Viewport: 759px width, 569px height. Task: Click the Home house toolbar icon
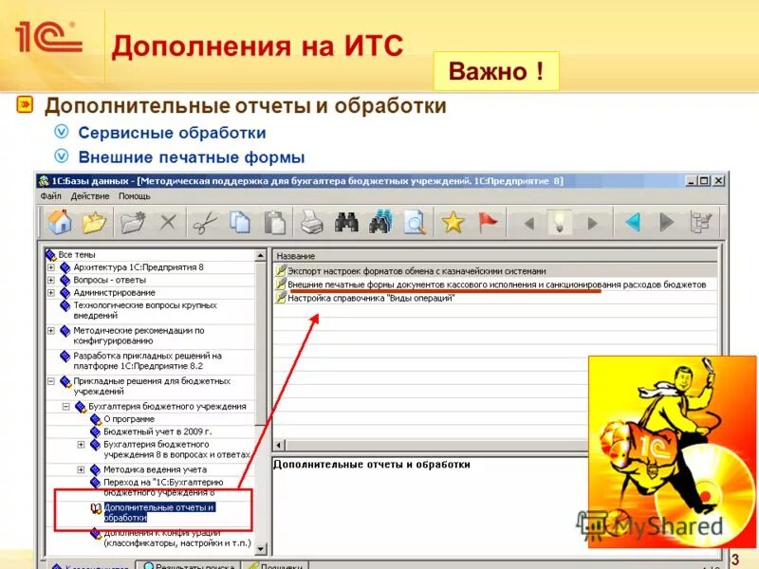click(x=60, y=223)
